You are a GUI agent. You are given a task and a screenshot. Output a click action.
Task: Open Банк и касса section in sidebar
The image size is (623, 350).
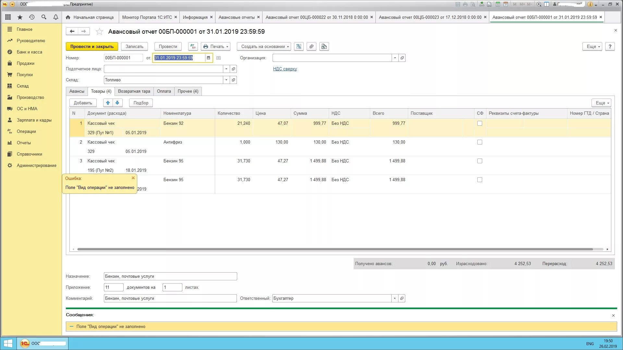click(29, 52)
